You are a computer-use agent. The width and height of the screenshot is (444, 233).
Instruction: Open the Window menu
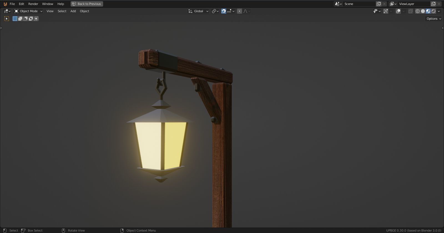(x=47, y=4)
